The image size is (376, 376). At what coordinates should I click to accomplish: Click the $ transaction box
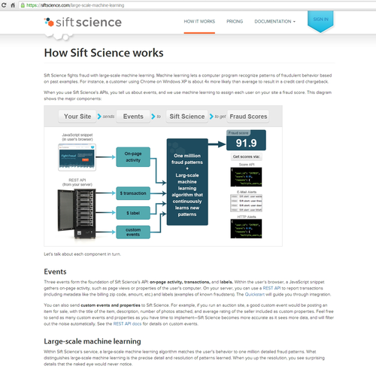tap(133, 193)
